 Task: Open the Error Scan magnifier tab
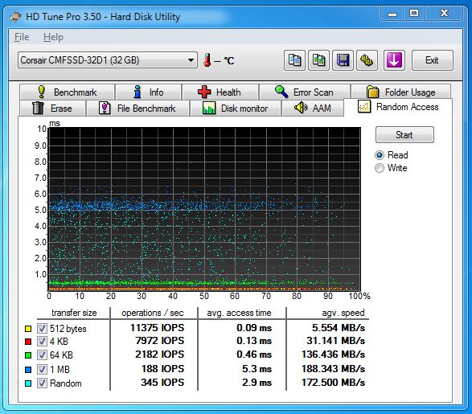point(305,92)
